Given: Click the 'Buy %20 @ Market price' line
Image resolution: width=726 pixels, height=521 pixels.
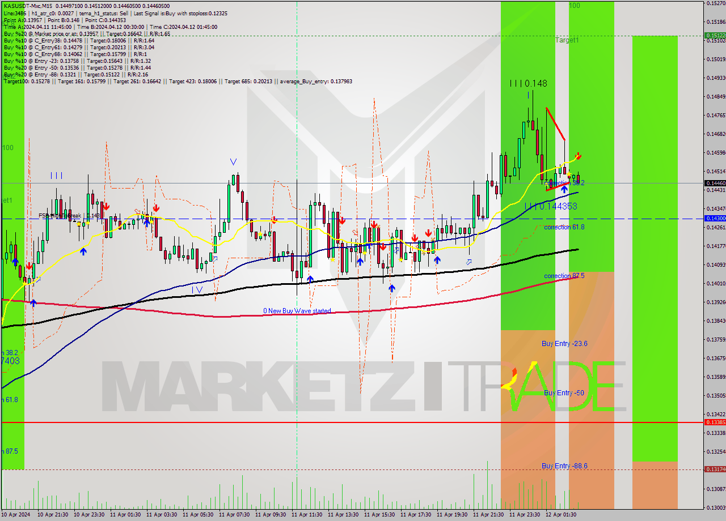Looking at the screenshot, I should click(86, 33).
